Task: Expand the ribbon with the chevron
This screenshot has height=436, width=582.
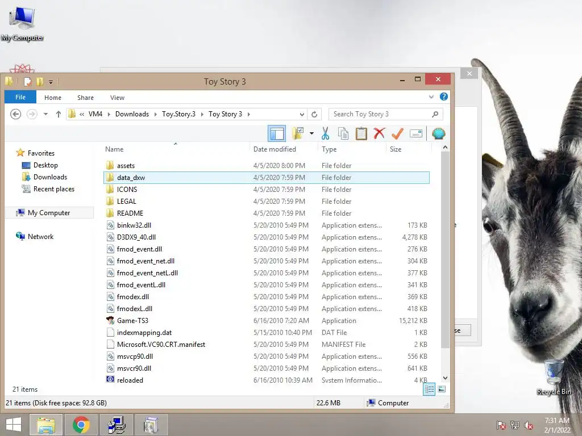Action: pos(431,97)
